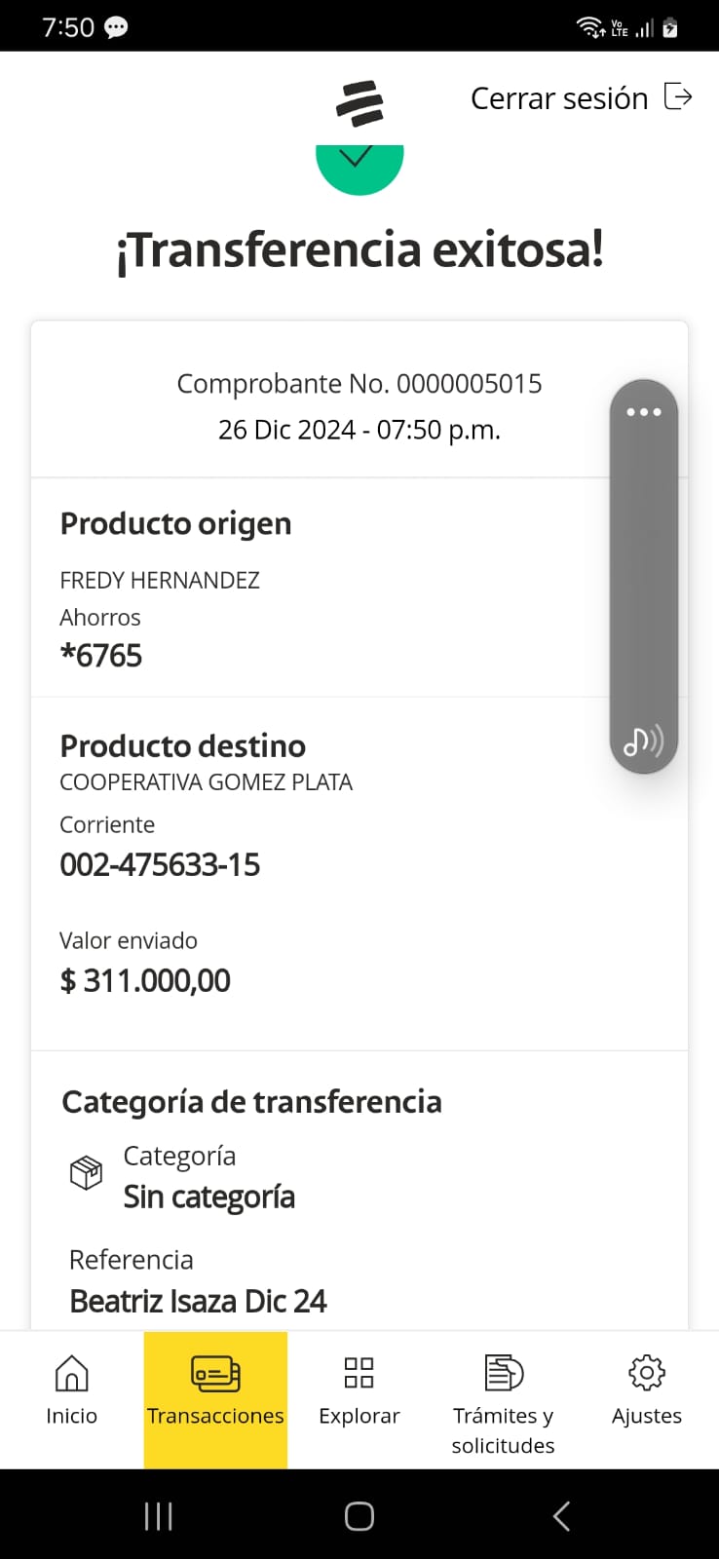Select destination account number 002-475633-15
Image resolution: width=719 pixels, height=1559 pixels.
[160, 865]
